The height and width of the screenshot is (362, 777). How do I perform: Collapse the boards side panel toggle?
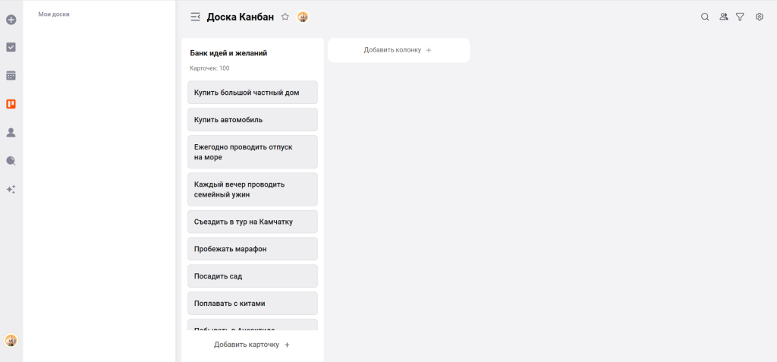tap(196, 17)
